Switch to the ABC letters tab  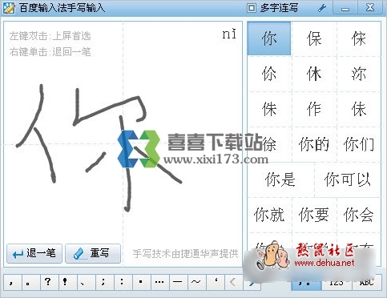pos(366,283)
